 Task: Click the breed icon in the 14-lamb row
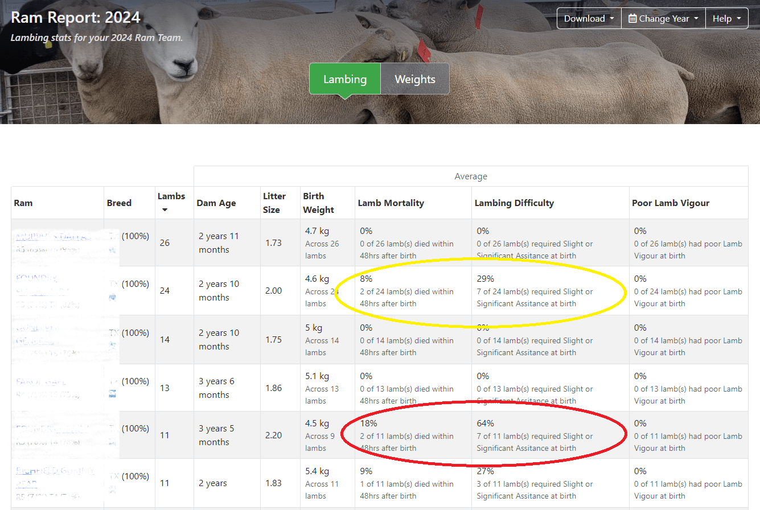pyautogui.click(x=112, y=346)
